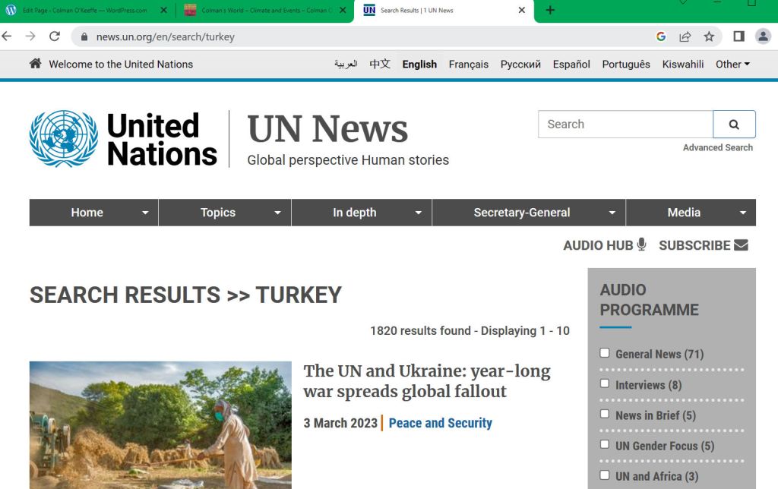Expand the Secretary-General menu arrow
This screenshot has height=489, width=778.
[x=612, y=213]
